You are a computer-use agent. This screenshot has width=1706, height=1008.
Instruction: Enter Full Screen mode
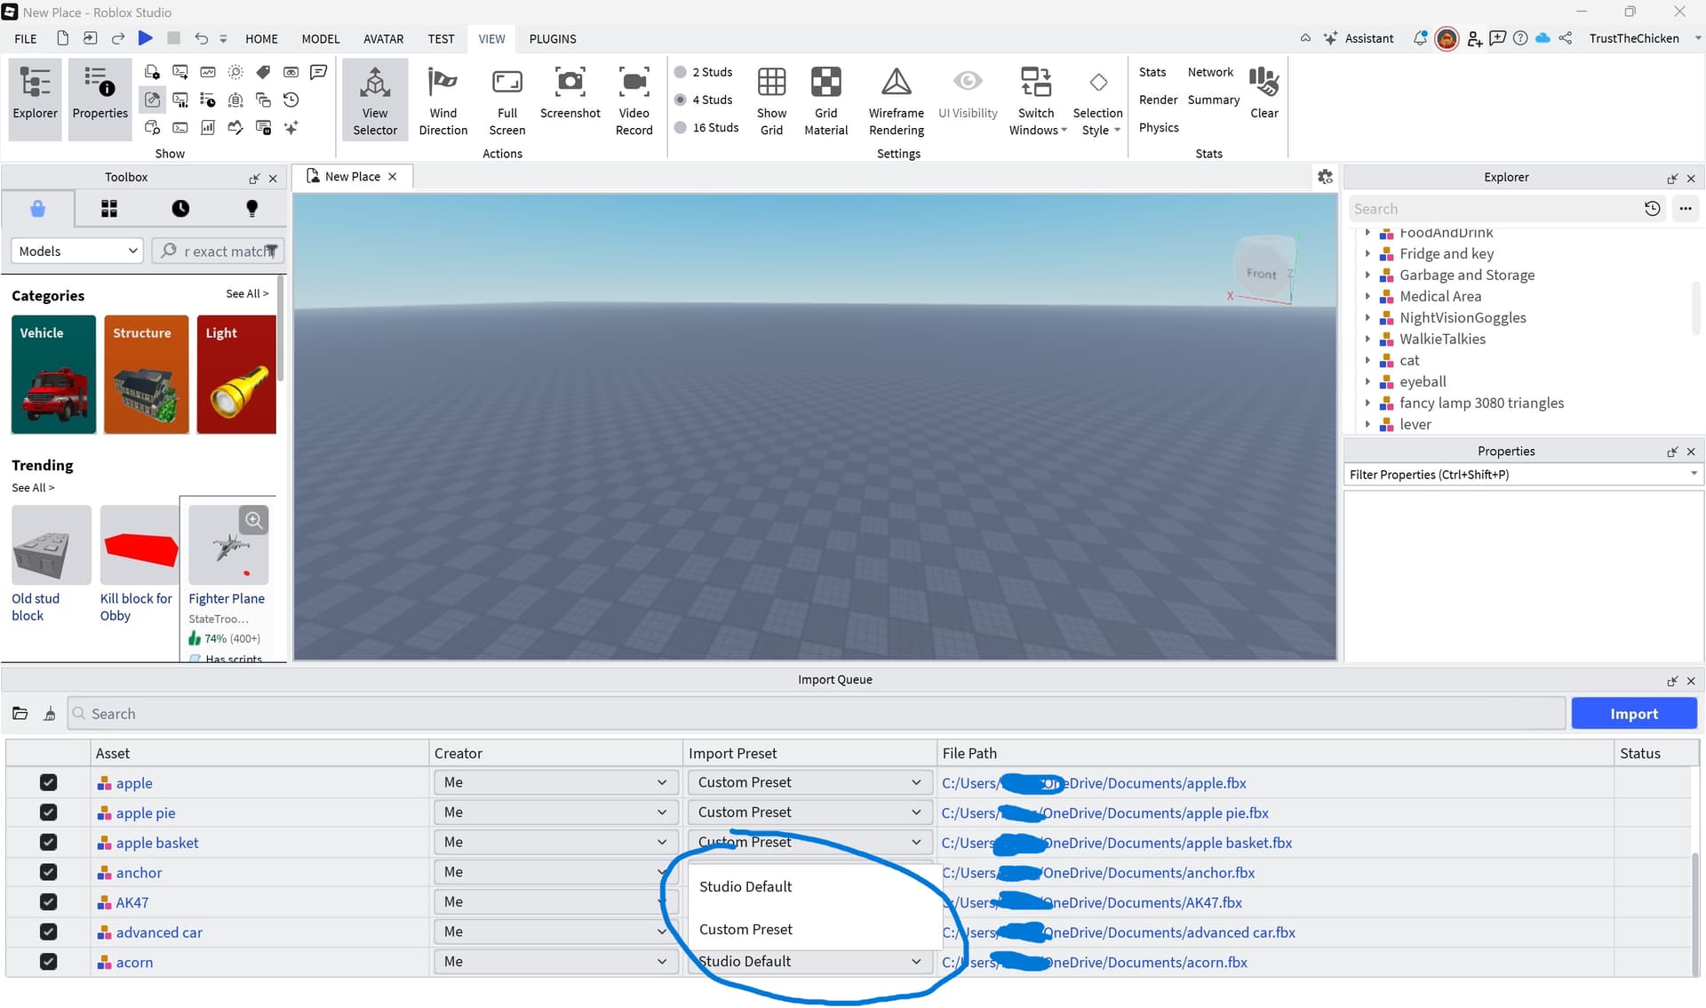pos(506,100)
